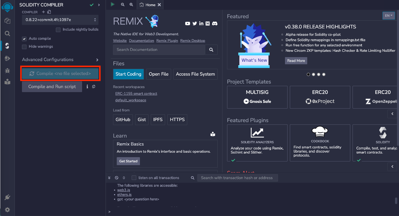Select the Solidity Compiler sidebar icon

pos(7,46)
